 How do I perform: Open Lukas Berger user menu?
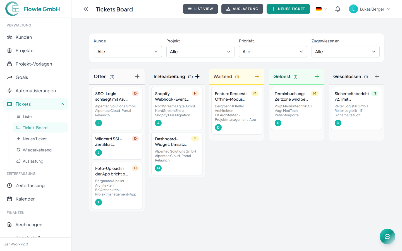coord(370,9)
